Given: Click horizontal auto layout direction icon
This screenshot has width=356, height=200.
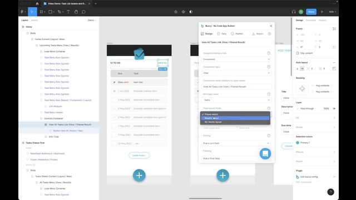Looking at the screenshot, I should pyautogui.click(x=302, y=68).
